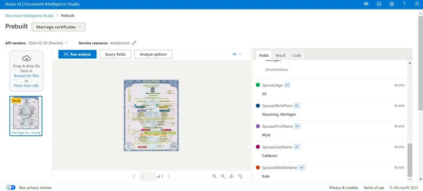The image size is (423, 191).
Task: Click the zoom out magnifier icon
Action: [x=223, y=176]
